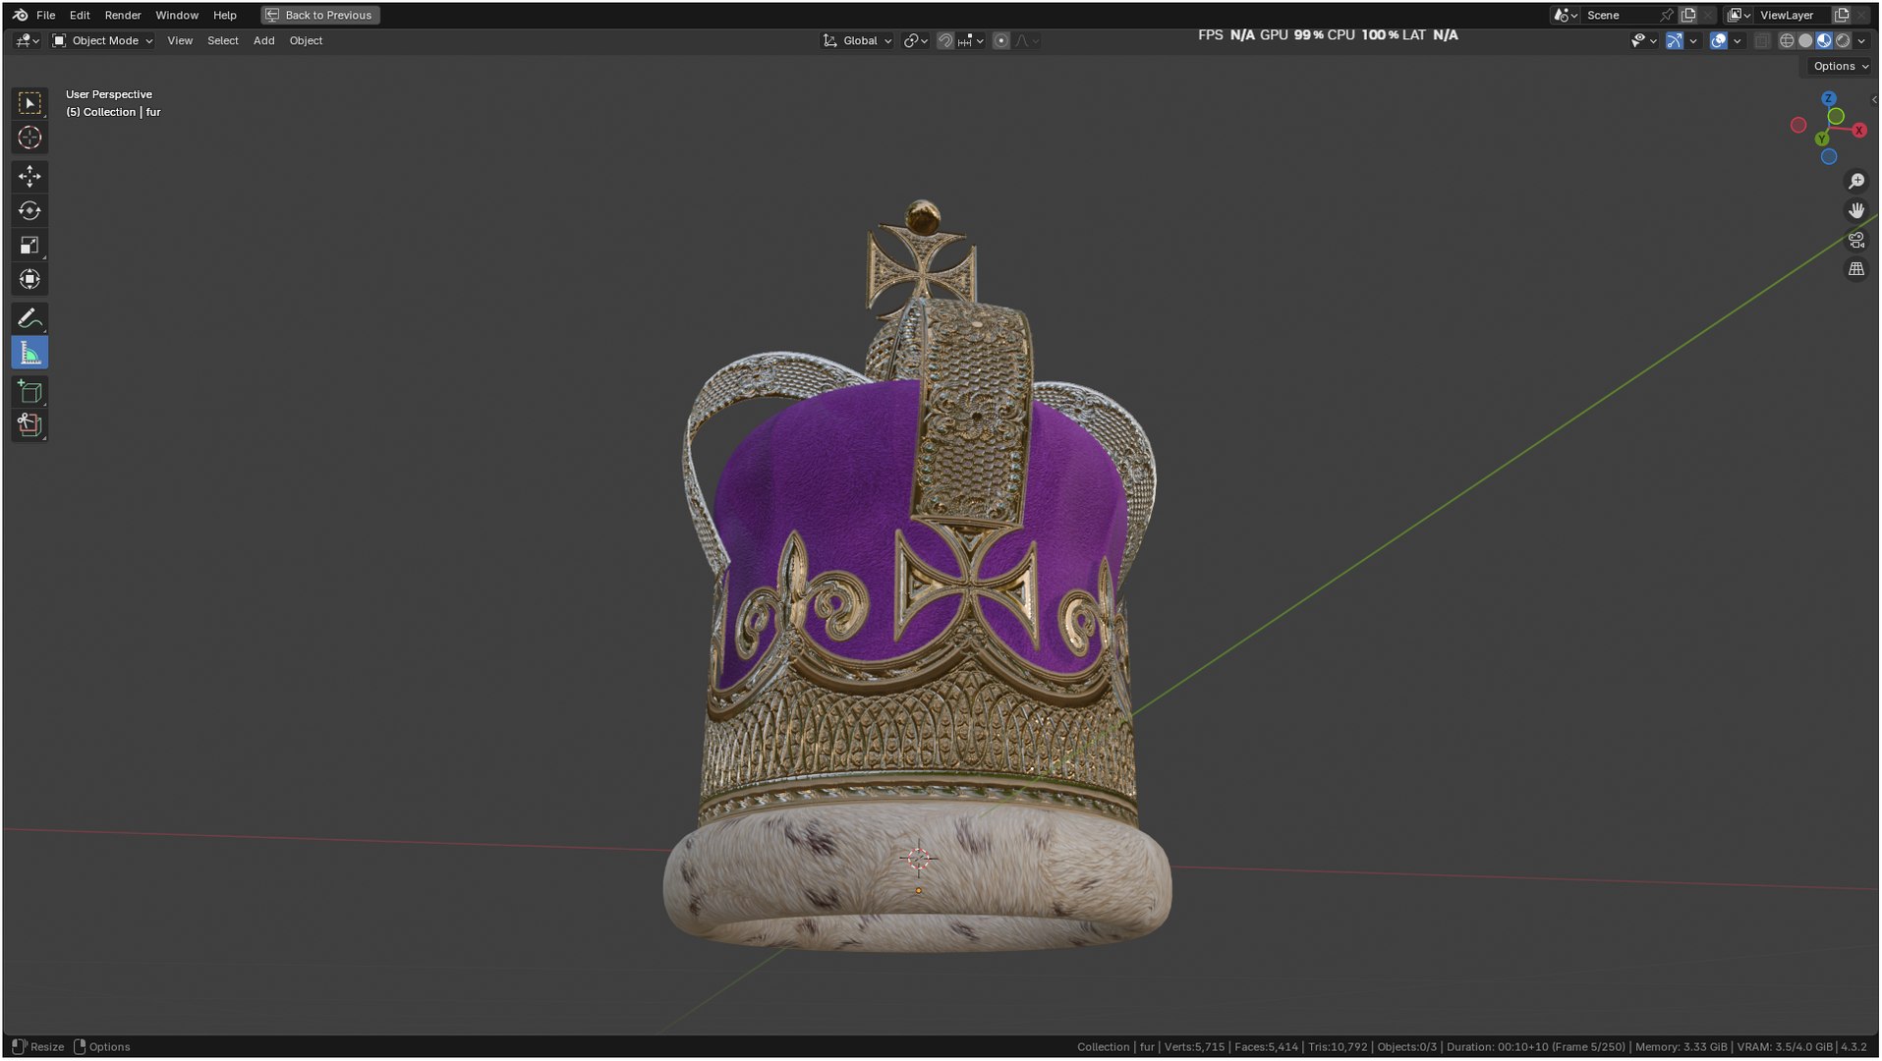The image size is (1882, 1061).
Task: Open the Select menu
Action: tap(223, 40)
